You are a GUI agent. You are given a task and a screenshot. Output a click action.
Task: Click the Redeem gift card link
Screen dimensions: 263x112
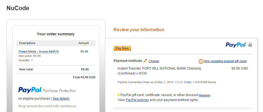pos(205,95)
